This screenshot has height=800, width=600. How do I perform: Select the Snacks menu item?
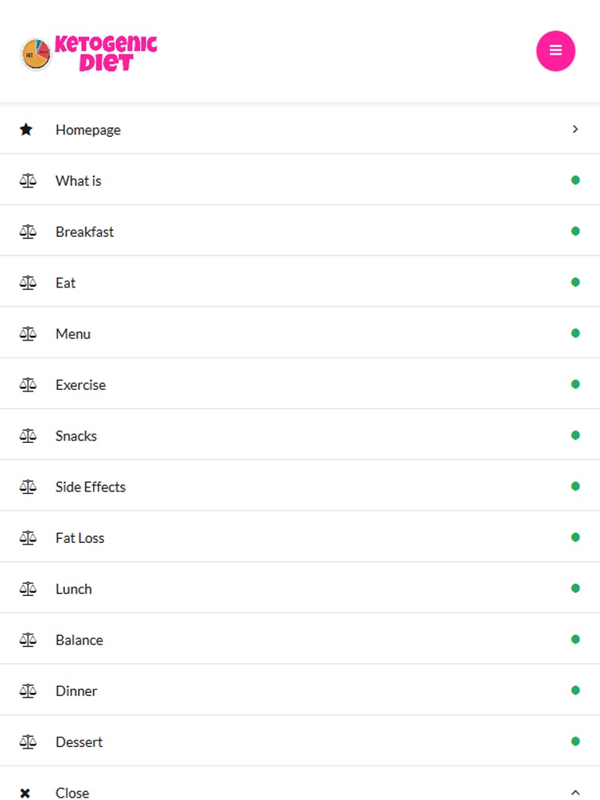(x=76, y=436)
